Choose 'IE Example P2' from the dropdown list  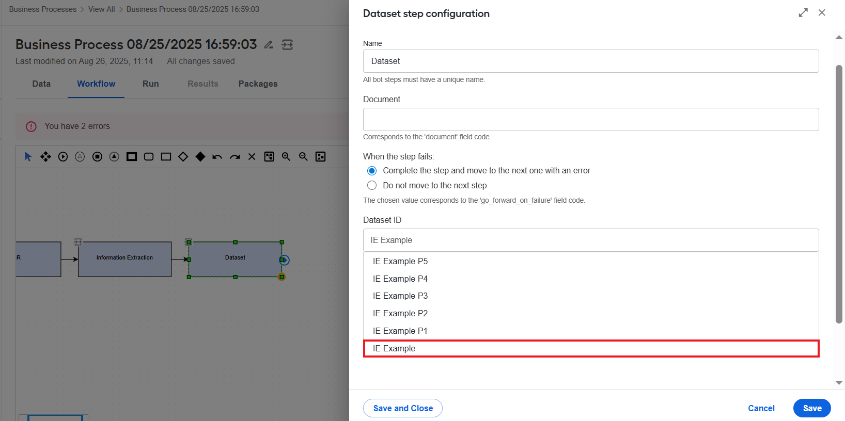point(591,314)
